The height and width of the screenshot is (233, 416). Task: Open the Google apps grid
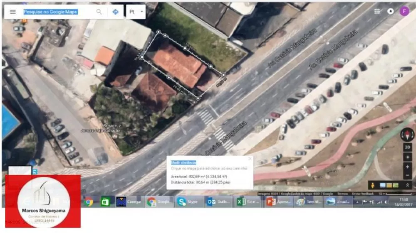(x=377, y=11)
